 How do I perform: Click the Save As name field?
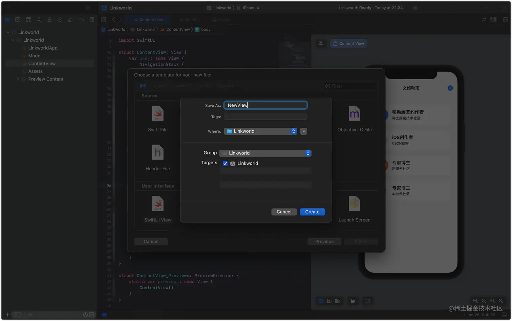pos(265,105)
